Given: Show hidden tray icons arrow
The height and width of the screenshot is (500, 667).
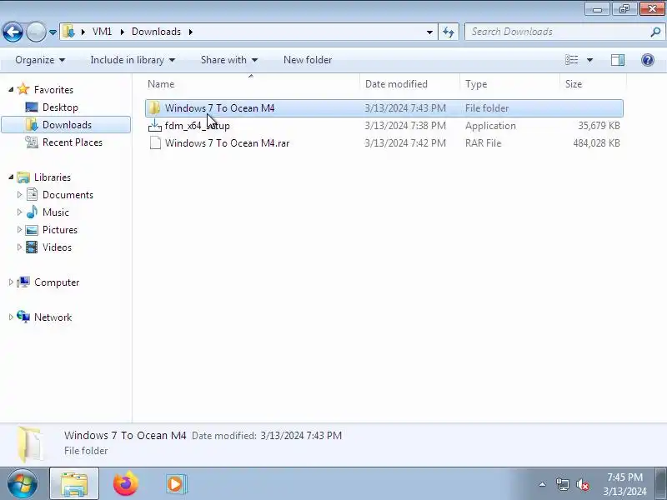Looking at the screenshot, I should click(x=543, y=484).
